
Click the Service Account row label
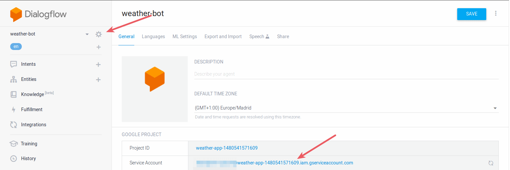pyautogui.click(x=146, y=163)
